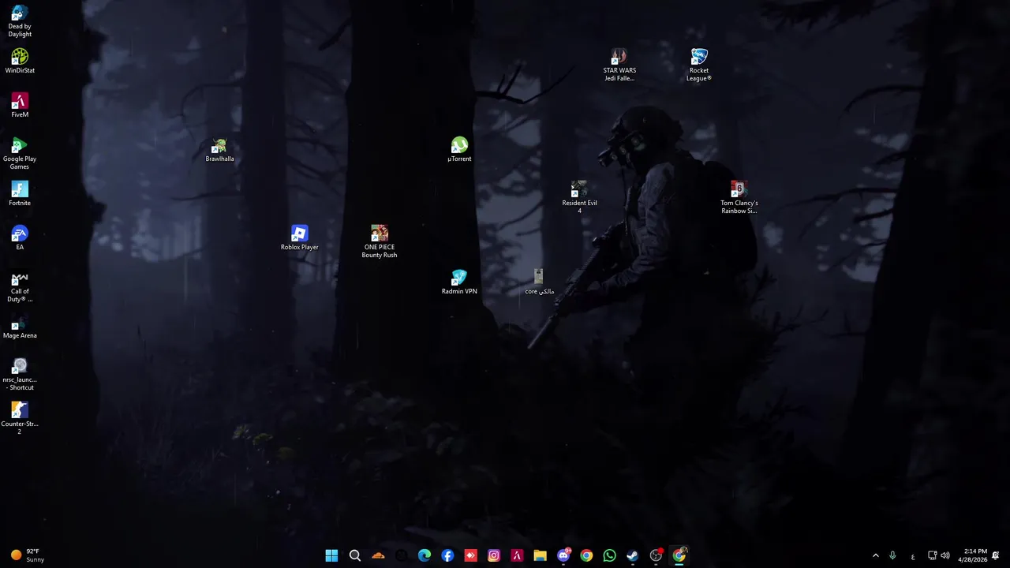Click the microphone tray icon
This screenshot has width=1010, height=568.
pyautogui.click(x=892, y=555)
